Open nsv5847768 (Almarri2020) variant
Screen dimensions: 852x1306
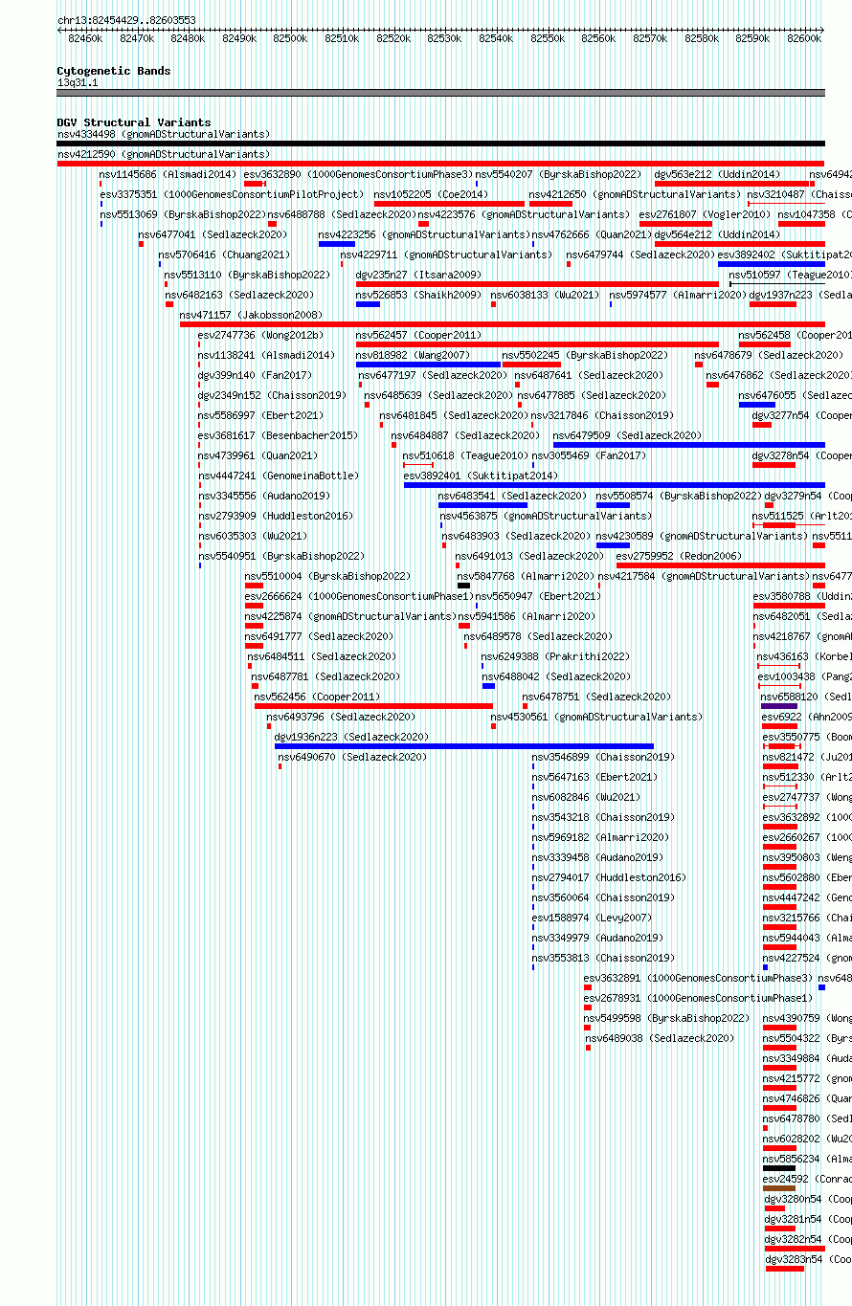(526, 576)
